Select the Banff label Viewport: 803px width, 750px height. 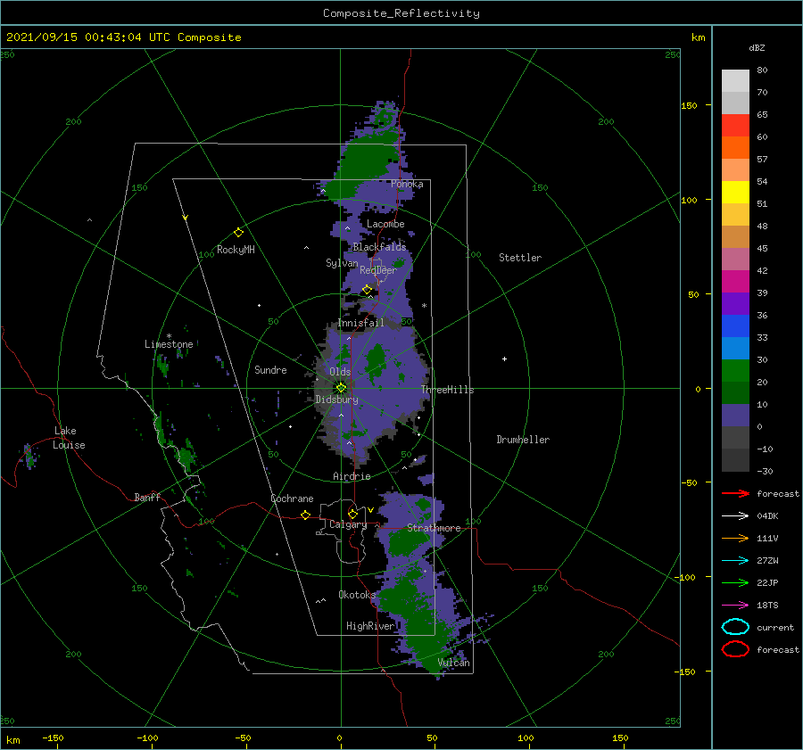point(147,497)
